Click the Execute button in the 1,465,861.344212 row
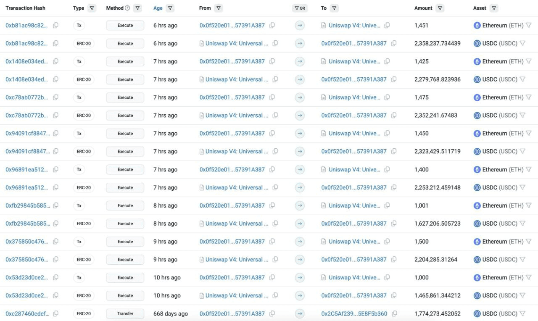 click(125, 295)
